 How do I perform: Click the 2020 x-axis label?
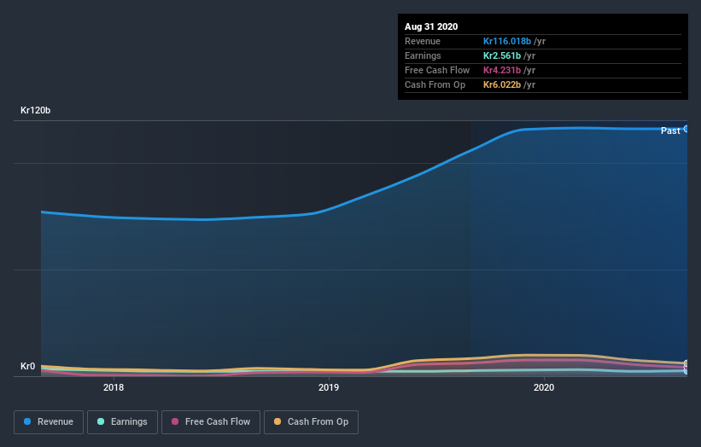point(544,387)
